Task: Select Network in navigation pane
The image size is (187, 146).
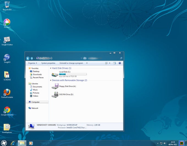Action: coord(35,108)
